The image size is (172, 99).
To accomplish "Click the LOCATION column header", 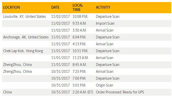I will point(11,7).
